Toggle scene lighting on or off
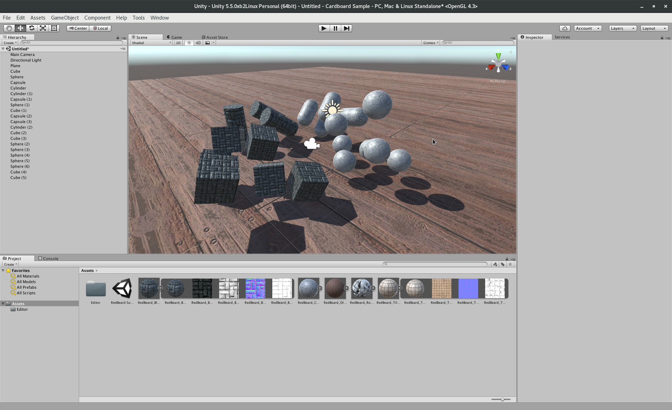Image resolution: width=672 pixels, height=410 pixels. point(189,43)
